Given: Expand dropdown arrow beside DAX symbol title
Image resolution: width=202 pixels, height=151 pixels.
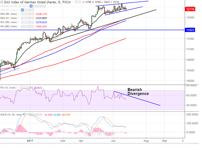Looking at the screenshot, I should [x=73, y=2].
